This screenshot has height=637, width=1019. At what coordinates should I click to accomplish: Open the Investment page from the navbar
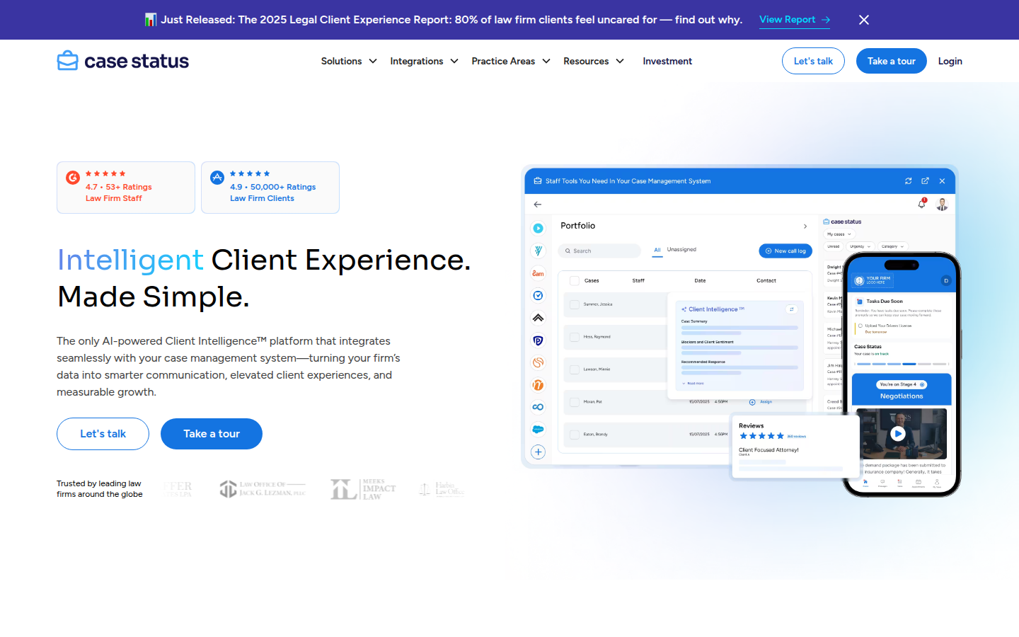(x=667, y=62)
